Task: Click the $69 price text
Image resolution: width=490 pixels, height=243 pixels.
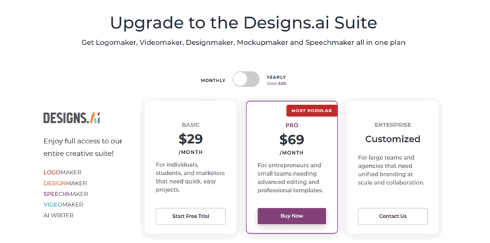Action: pyautogui.click(x=292, y=139)
